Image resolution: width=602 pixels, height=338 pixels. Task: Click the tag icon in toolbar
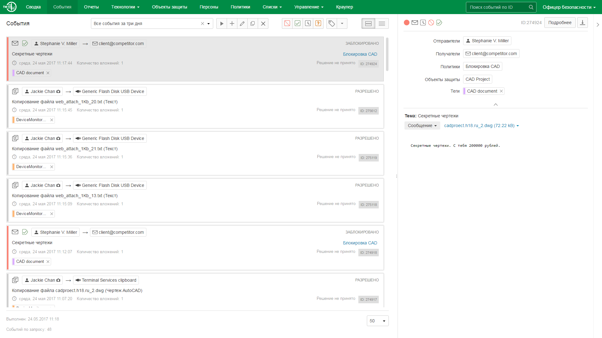(x=332, y=23)
